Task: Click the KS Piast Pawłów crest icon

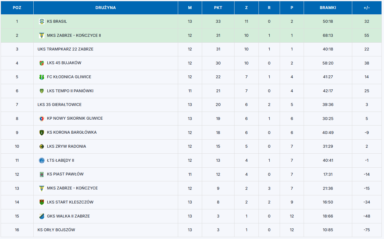Action: point(41,174)
